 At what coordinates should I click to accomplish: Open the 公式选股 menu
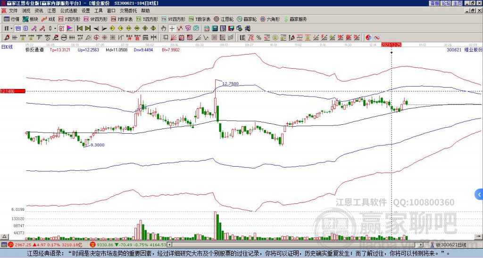[x=69, y=11]
